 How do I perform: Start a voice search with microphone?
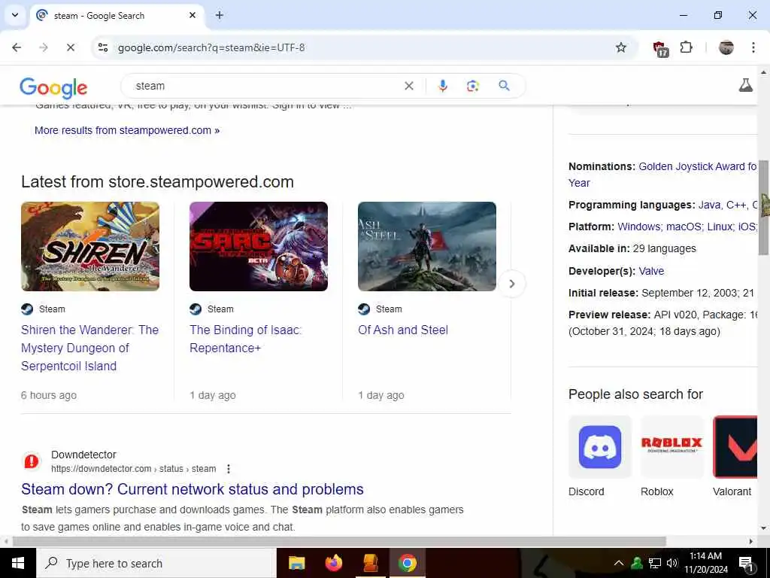(x=442, y=86)
